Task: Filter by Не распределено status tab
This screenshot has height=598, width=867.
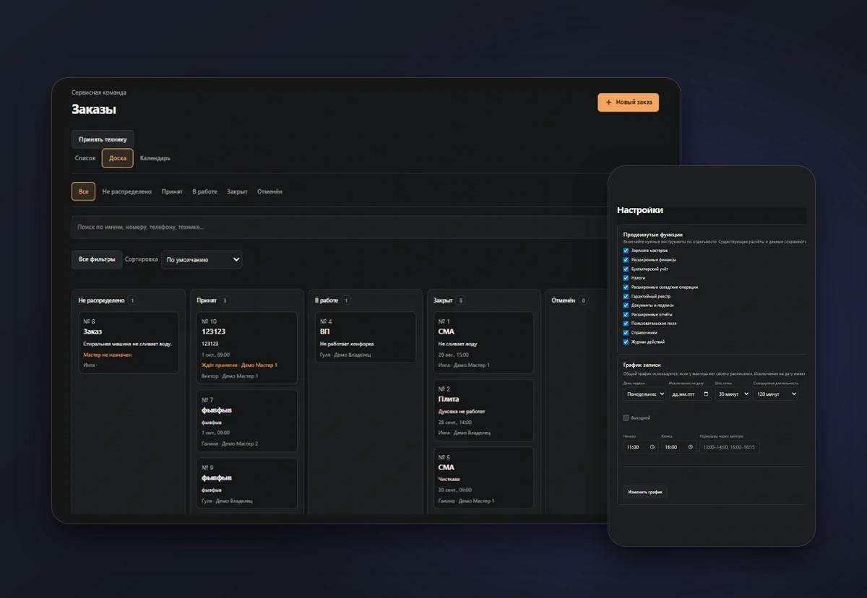Action: (127, 191)
